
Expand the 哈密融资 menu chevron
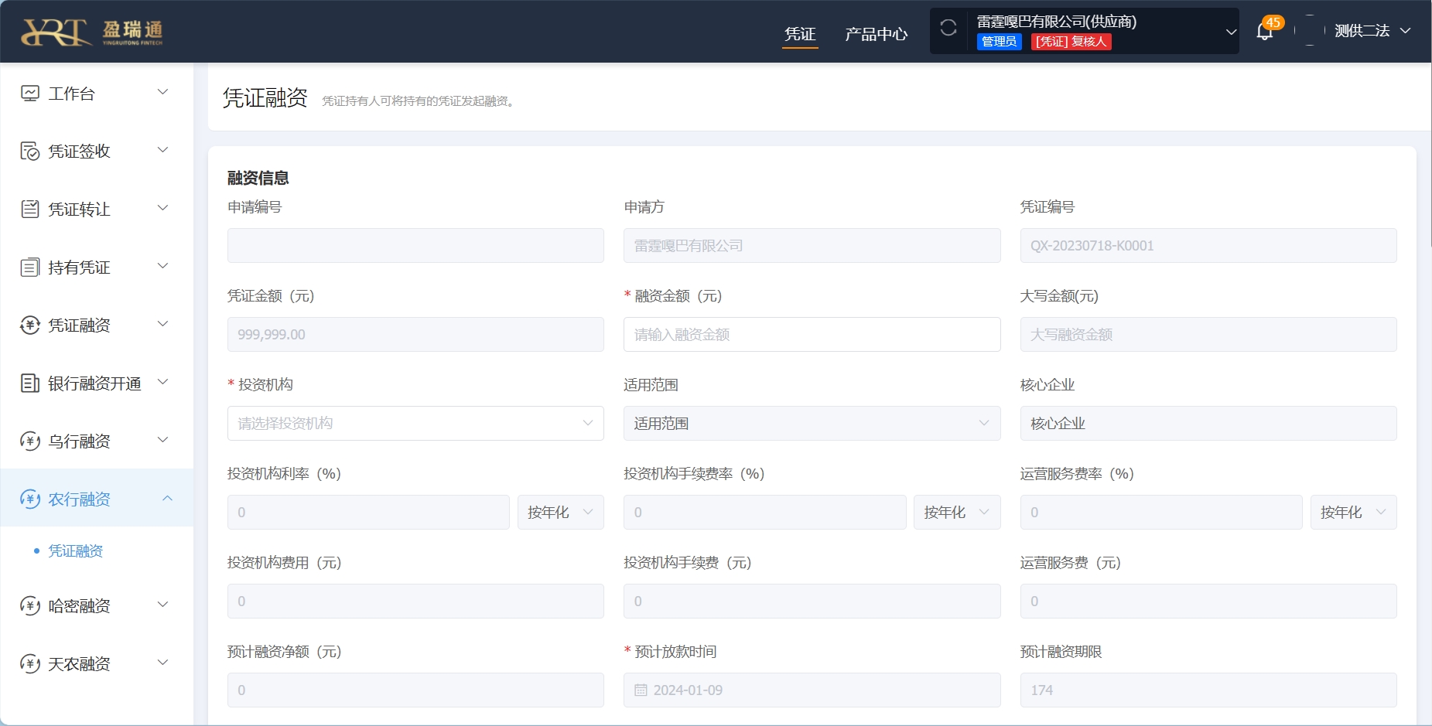point(163,605)
